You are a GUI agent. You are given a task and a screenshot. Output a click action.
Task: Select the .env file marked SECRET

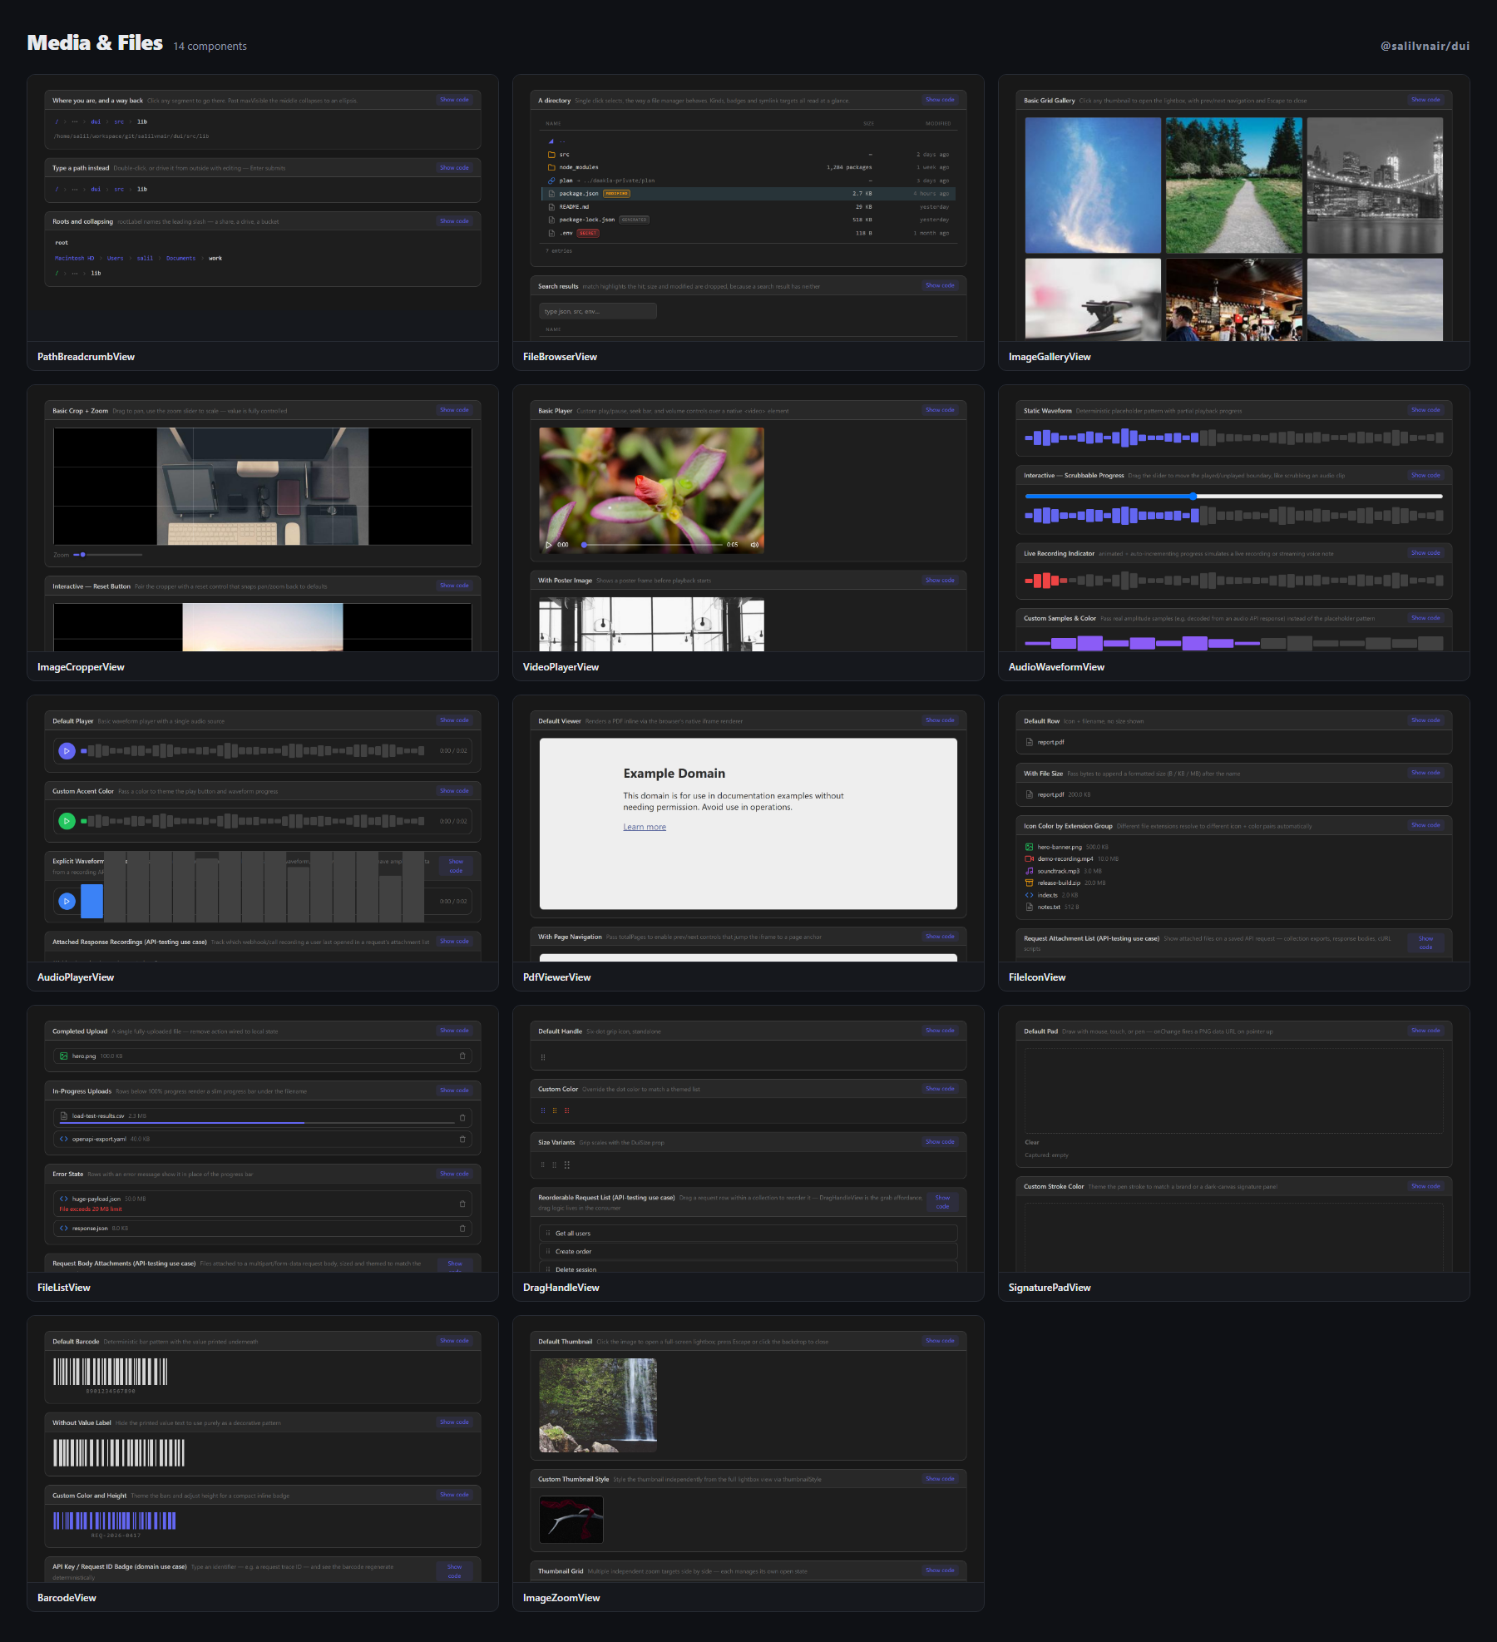pos(748,233)
